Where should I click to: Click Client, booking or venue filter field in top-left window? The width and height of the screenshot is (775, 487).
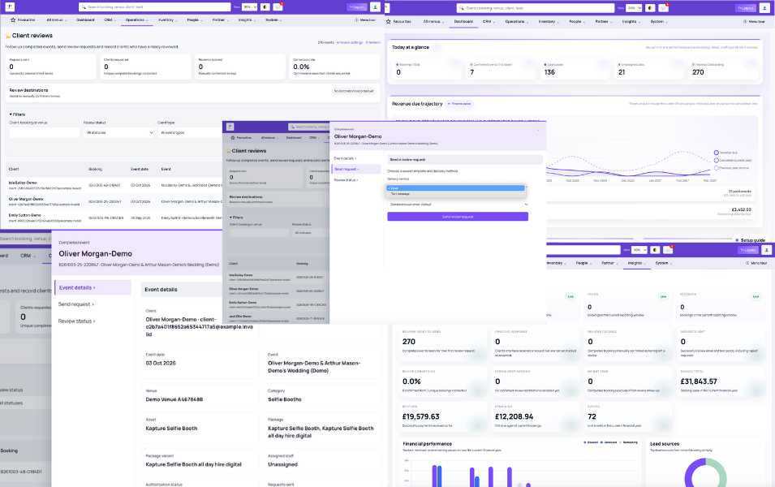pos(45,132)
